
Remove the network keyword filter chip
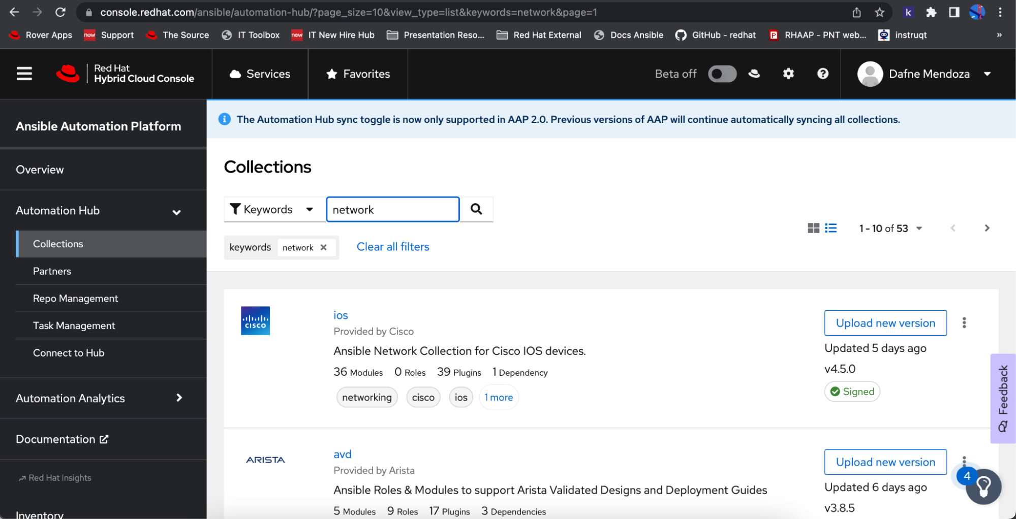(x=324, y=247)
